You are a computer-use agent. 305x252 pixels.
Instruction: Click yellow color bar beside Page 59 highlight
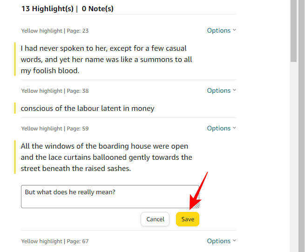pyautogui.click(x=15, y=157)
